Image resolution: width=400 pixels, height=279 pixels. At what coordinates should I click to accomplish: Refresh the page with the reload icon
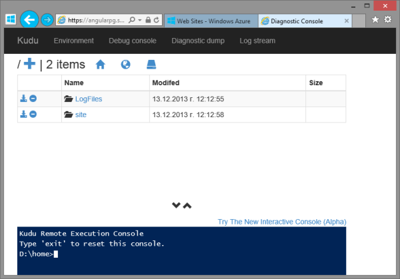[156, 20]
